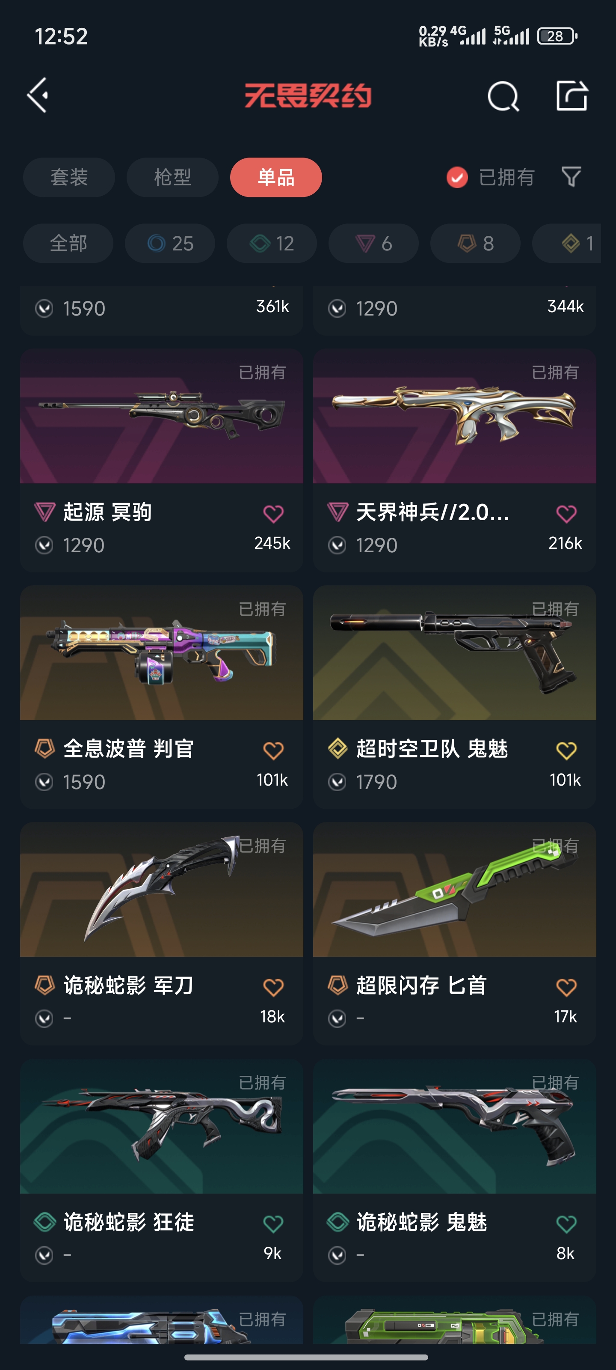The height and width of the screenshot is (1370, 616).
Task: Select the 全部 rarity filter
Action: [68, 243]
